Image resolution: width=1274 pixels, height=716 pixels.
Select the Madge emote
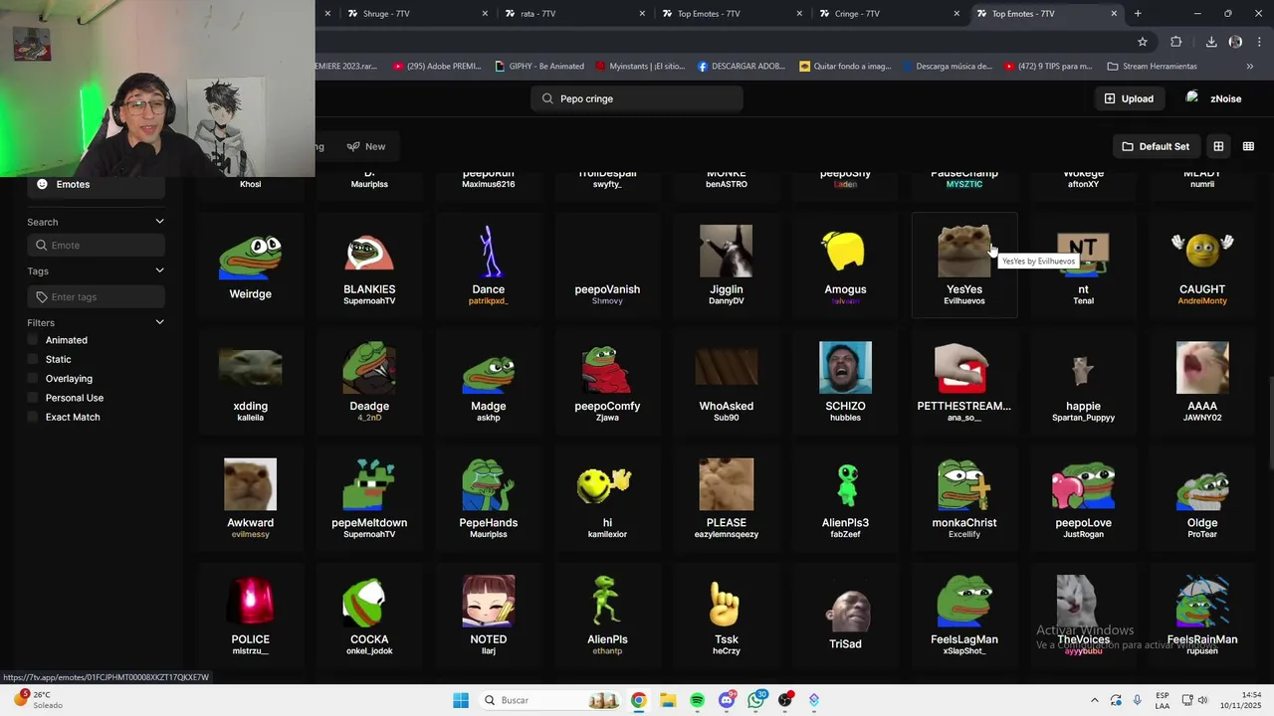(x=488, y=381)
